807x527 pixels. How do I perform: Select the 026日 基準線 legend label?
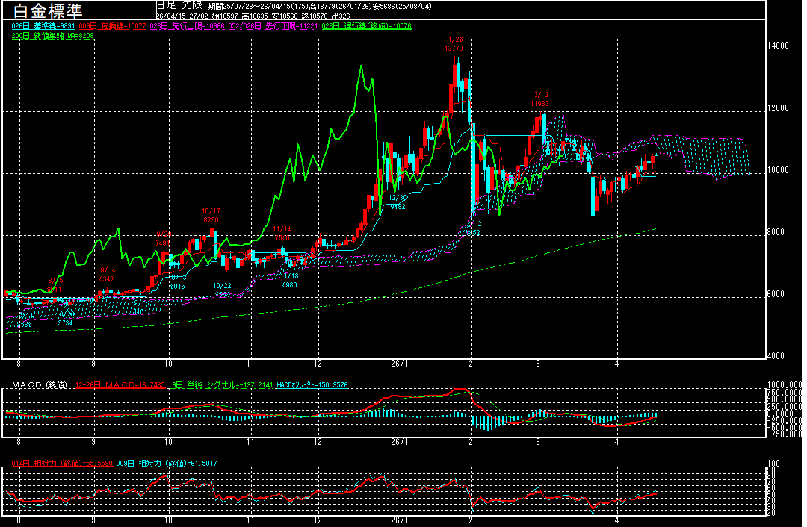[39, 26]
